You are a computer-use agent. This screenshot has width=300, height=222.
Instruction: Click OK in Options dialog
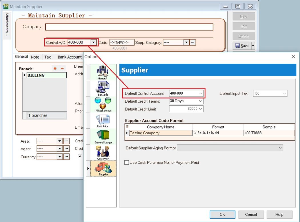coord(222,215)
